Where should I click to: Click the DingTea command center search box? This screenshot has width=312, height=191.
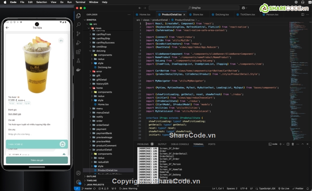pyautogui.click(x=194, y=8)
